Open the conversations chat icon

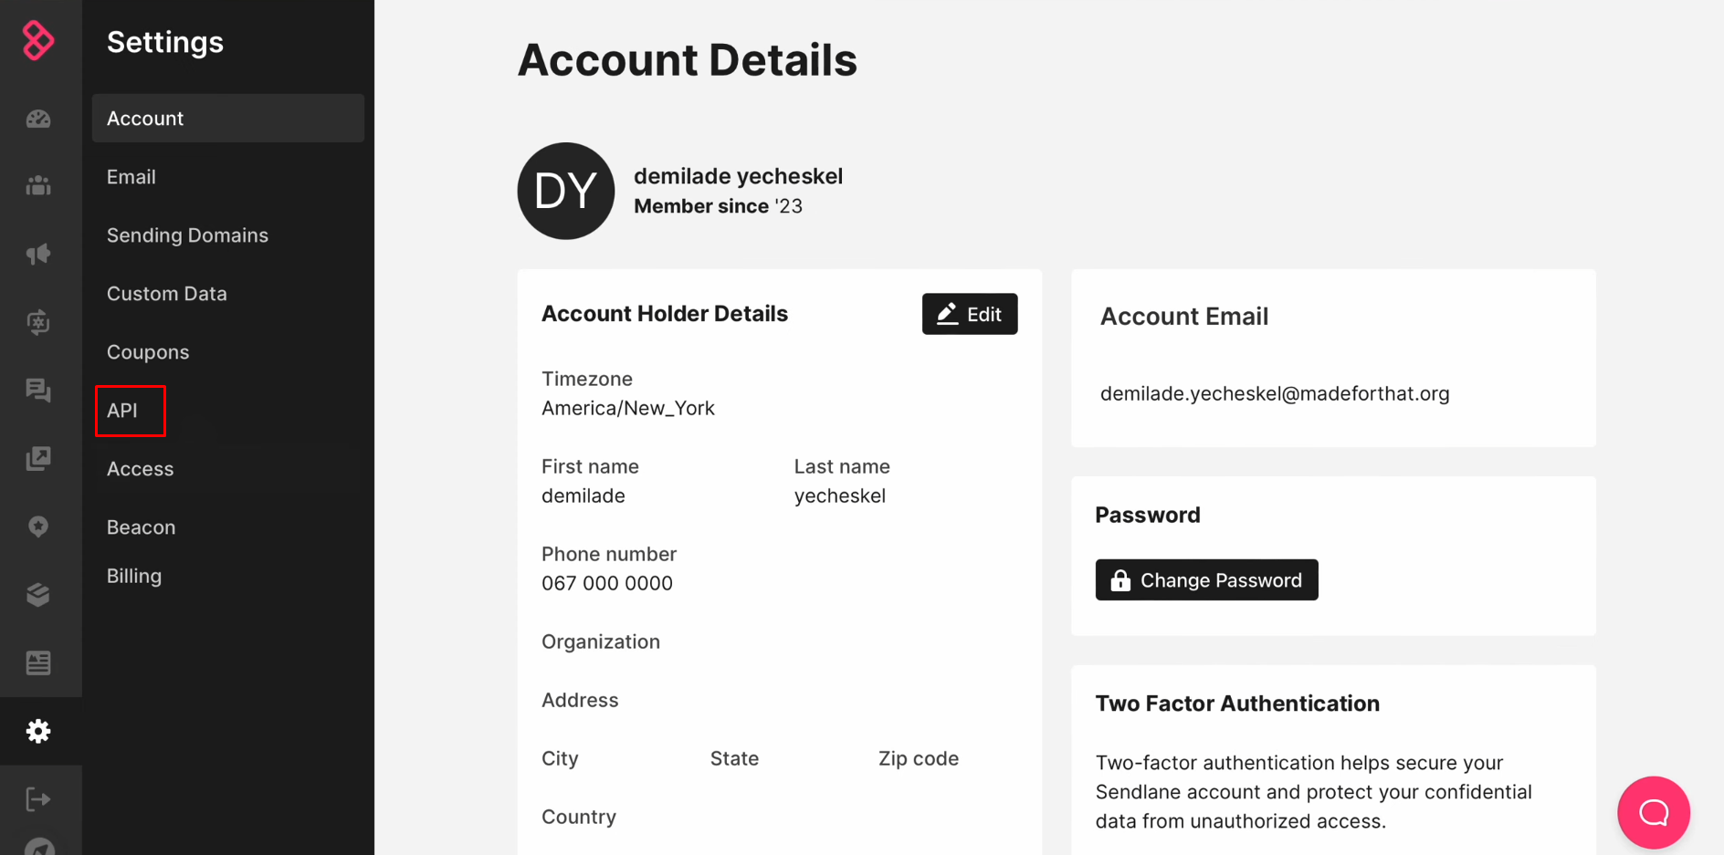38,391
